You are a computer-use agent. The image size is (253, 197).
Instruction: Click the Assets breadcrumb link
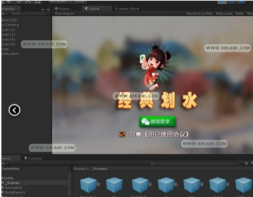tap(80, 169)
